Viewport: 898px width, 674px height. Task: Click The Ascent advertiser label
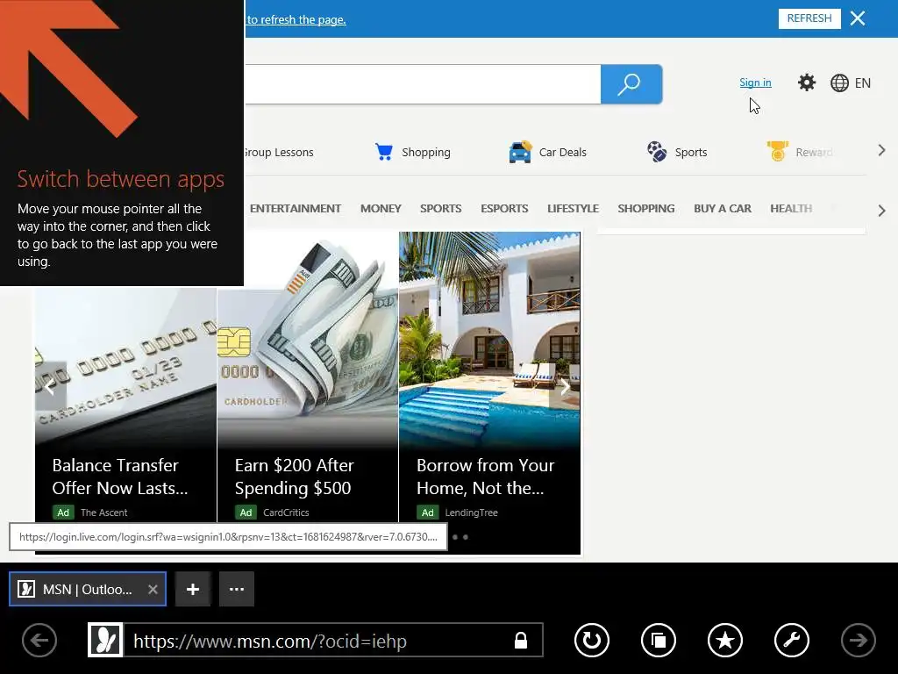coord(103,513)
